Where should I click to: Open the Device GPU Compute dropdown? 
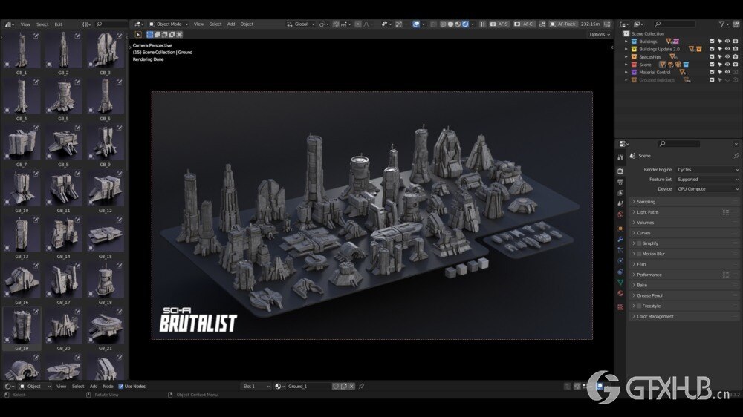tap(707, 189)
